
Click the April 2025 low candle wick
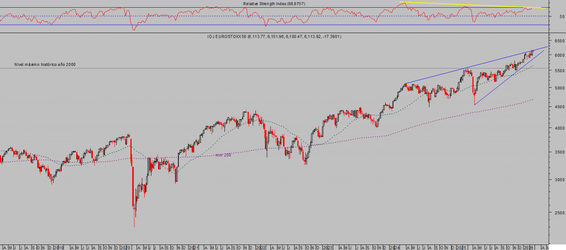point(475,102)
